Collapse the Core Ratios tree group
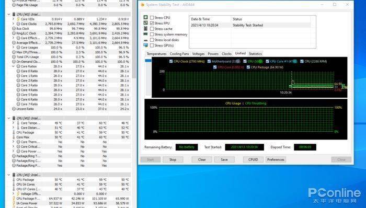This screenshot has width=366, height=208. coord(13,66)
